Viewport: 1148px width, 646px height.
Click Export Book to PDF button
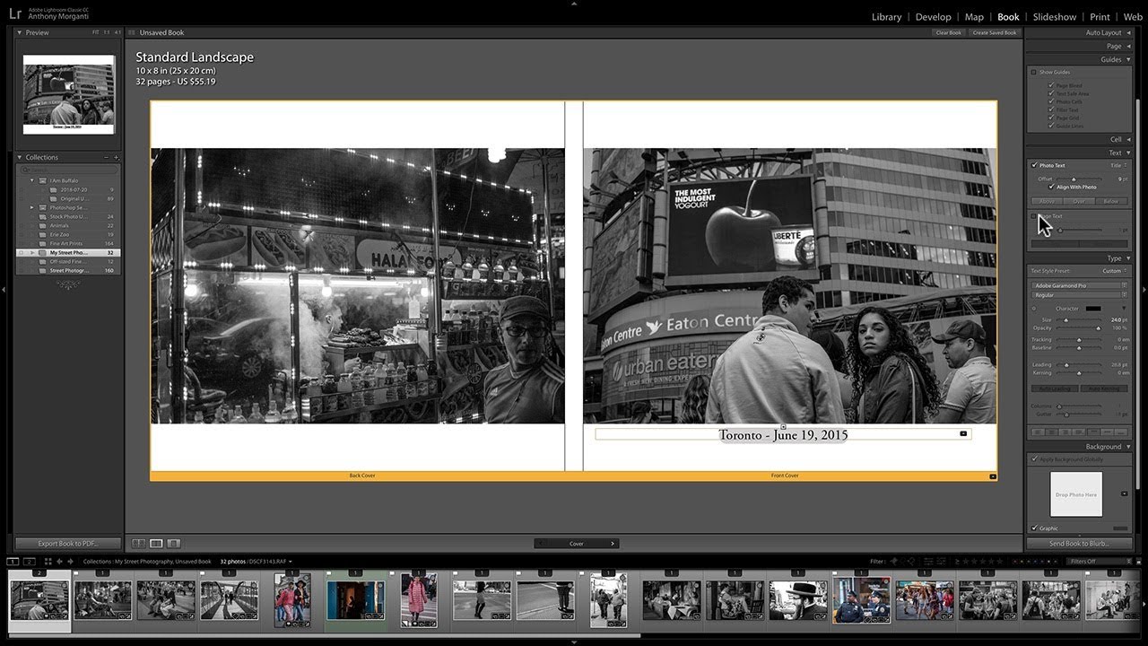pos(68,543)
